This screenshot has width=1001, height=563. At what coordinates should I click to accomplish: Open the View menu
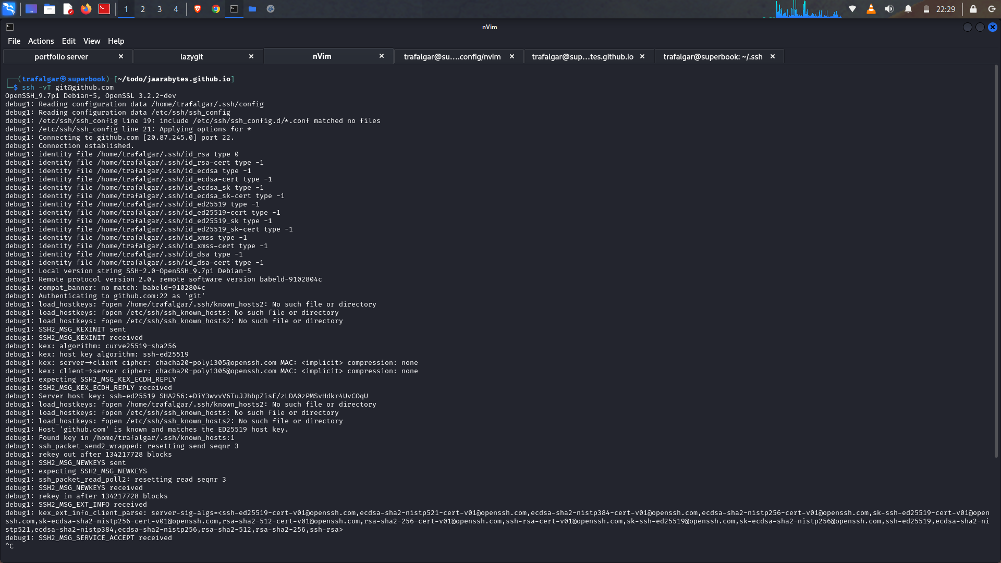pos(91,41)
